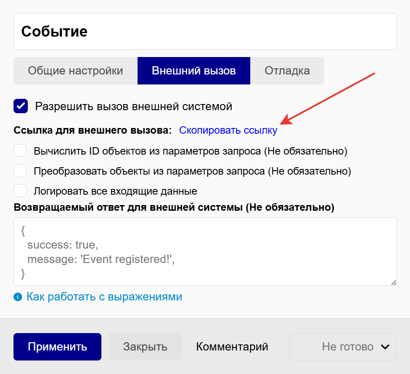The width and height of the screenshot is (410, 374).
Task: Uncheck Разрешить вызов внешней системой checkbox
Action: pyautogui.click(x=21, y=106)
